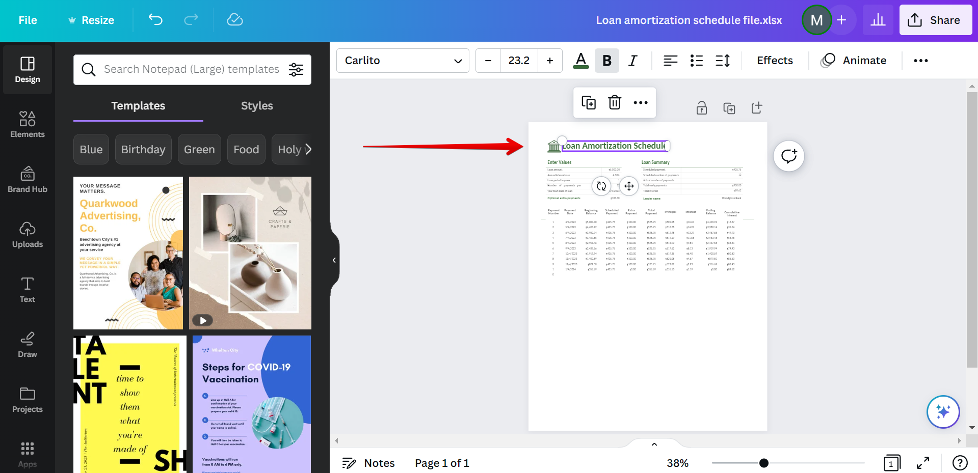Screen dimensions: 978x473
Task: Toggle italic formatting
Action: click(632, 61)
